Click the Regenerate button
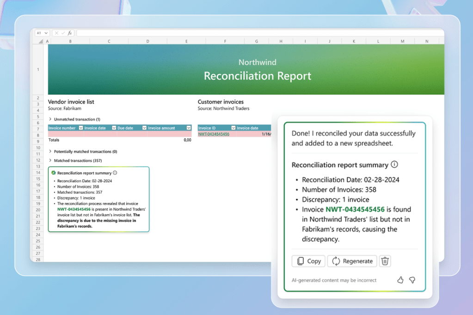Screen dimensions: 473x315 point(352,261)
